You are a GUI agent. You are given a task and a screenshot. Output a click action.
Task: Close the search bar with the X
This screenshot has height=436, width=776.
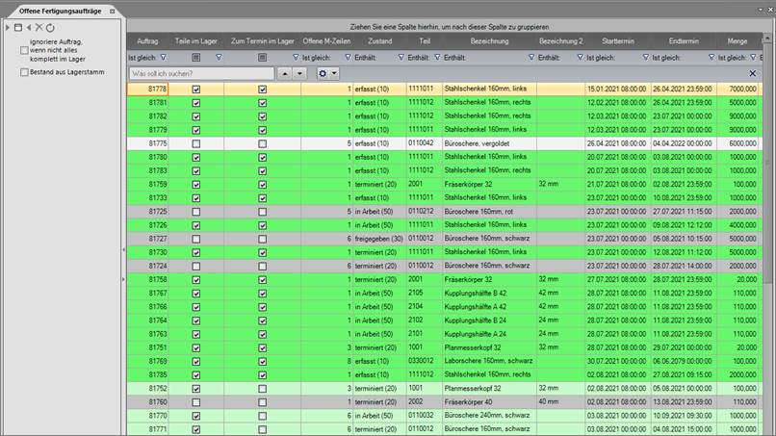[x=752, y=73]
